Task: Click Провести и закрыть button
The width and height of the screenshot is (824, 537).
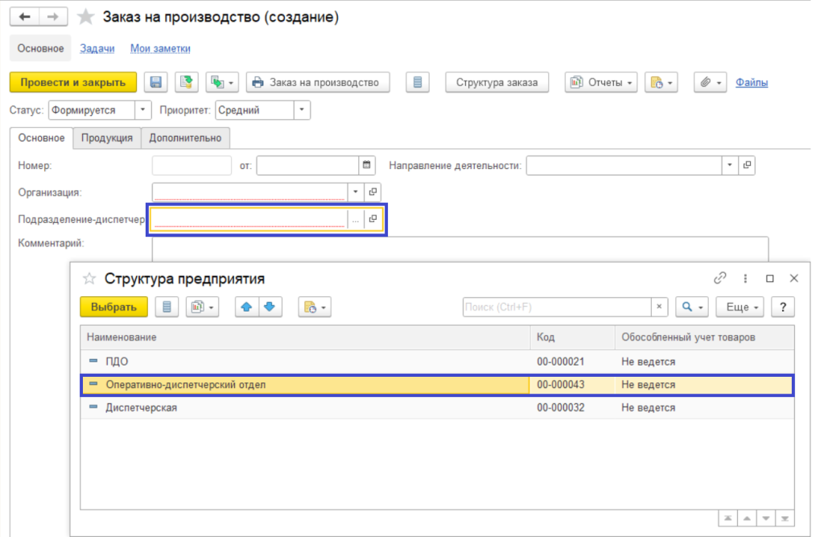Action: (73, 82)
